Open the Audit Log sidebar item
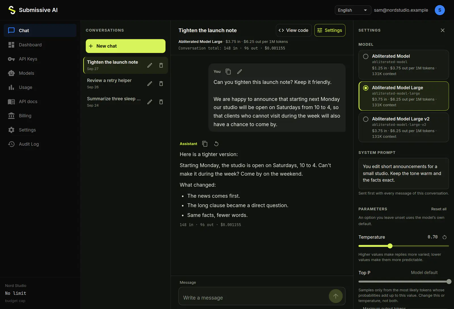Screen dimensions: 454x309 pos(40,144)
